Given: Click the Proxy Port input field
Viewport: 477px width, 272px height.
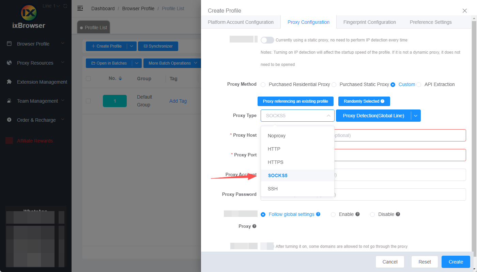Looking at the screenshot, I should pos(399,155).
